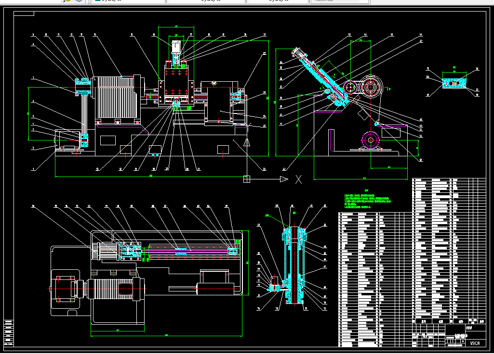Viewport: 494px width, 354px height.
Task: Click the title block in the drawing's bottom-right corner
Action: [x=449, y=335]
